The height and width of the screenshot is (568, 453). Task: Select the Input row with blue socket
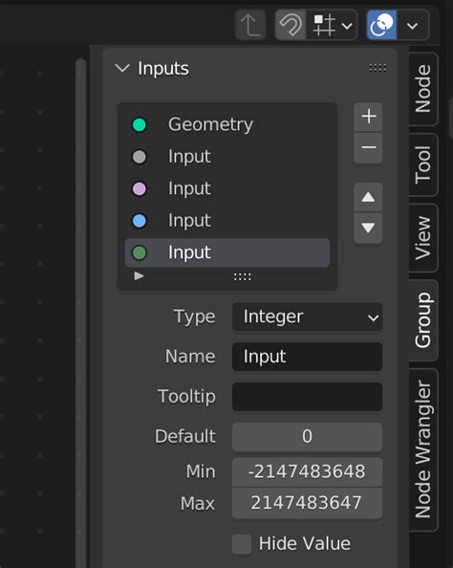(227, 220)
